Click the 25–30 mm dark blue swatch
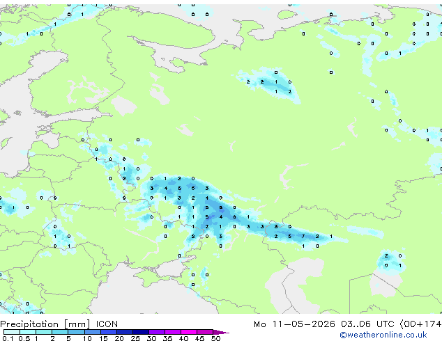 140,332
